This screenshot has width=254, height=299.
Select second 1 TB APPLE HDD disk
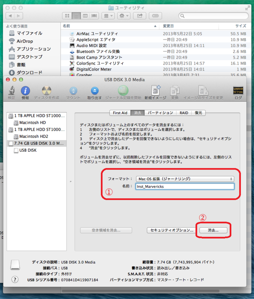[x=37, y=129]
